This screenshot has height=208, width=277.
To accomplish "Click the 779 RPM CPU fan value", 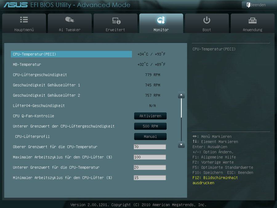I will pos(153,75).
